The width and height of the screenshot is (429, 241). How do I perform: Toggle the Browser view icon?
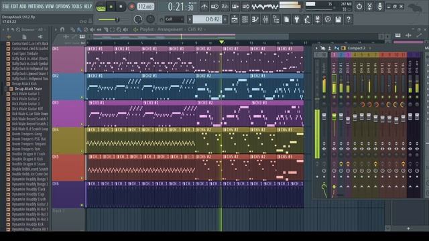[x=276, y=19]
